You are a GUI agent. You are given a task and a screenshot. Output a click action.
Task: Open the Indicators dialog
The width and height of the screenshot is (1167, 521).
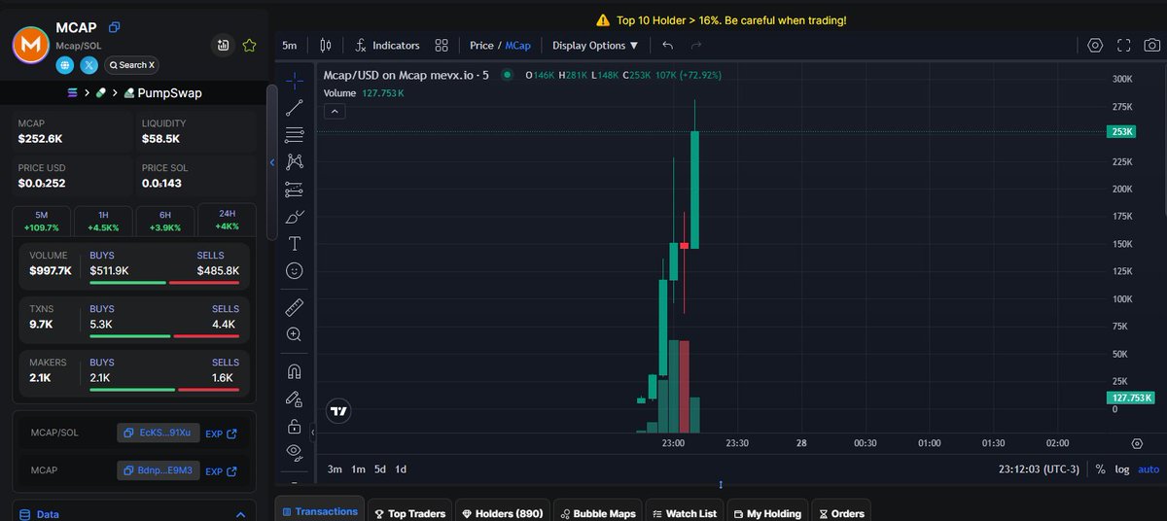tap(386, 46)
